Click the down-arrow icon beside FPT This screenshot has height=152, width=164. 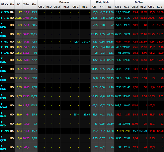click(2, 47)
